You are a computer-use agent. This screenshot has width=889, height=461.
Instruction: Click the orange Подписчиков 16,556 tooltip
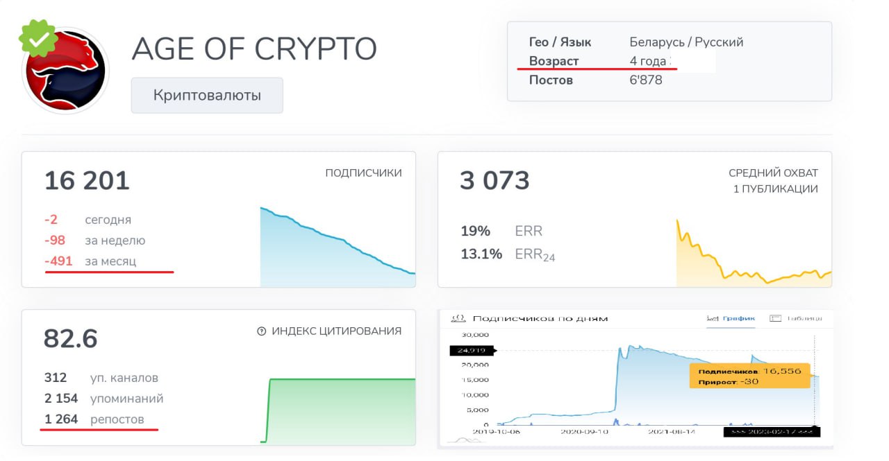click(749, 376)
